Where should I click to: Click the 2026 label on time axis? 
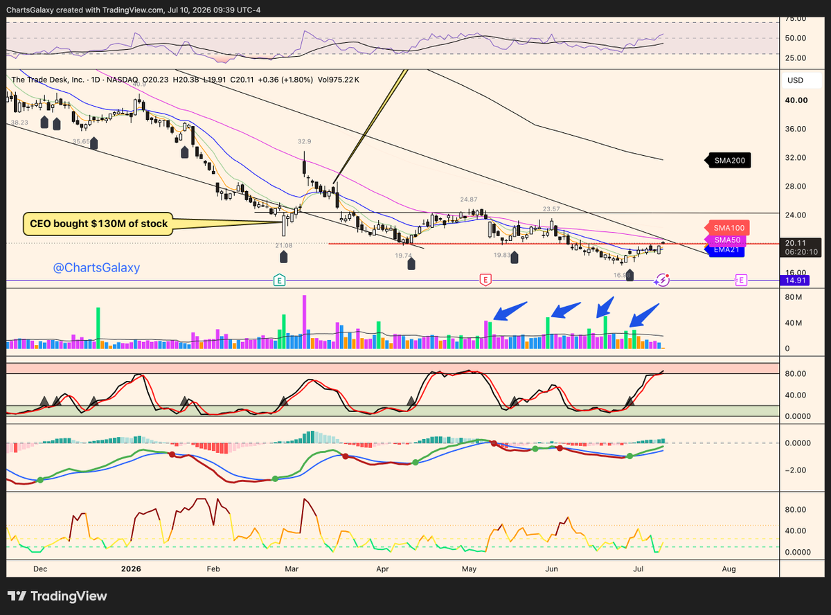click(x=131, y=569)
